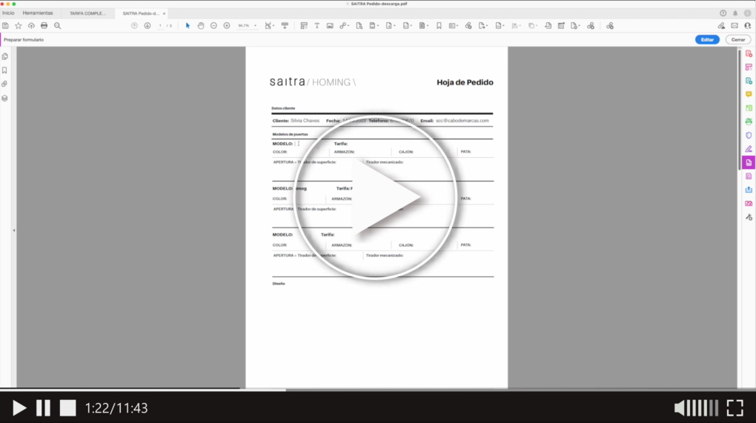Click the saitra HOMING logo
Screen dimensions: 756x423
pos(313,82)
